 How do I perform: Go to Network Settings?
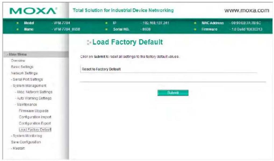(x=24, y=73)
